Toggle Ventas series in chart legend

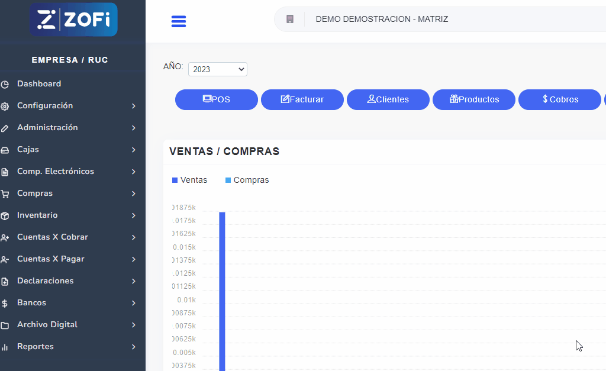click(x=190, y=180)
